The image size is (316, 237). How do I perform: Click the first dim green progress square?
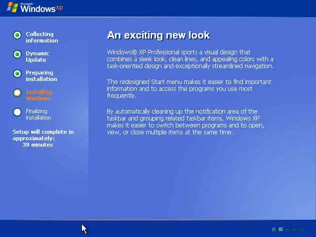click(x=274, y=229)
